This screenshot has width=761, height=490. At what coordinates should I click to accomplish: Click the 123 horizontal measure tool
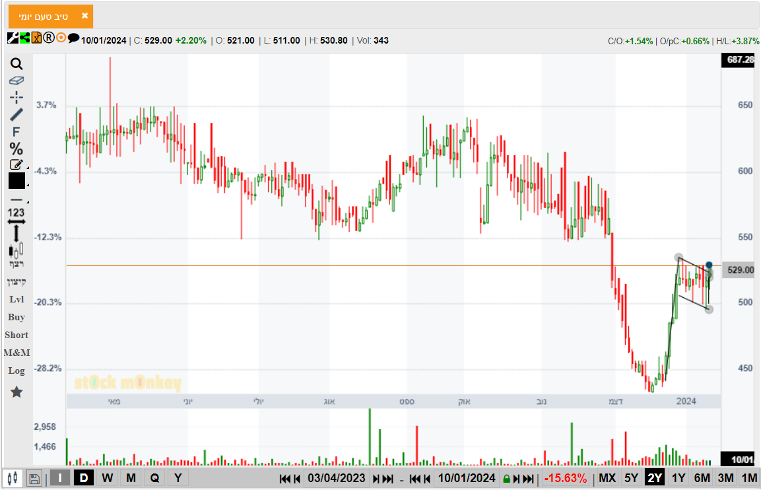17,215
